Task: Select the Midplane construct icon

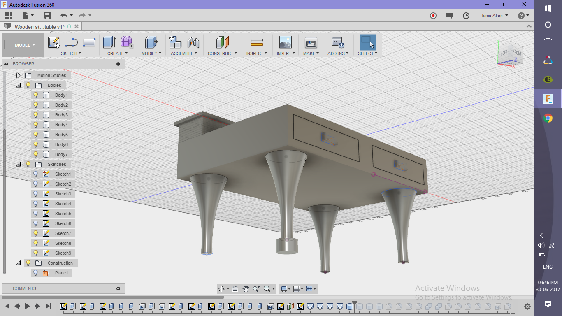Action: (222, 42)
